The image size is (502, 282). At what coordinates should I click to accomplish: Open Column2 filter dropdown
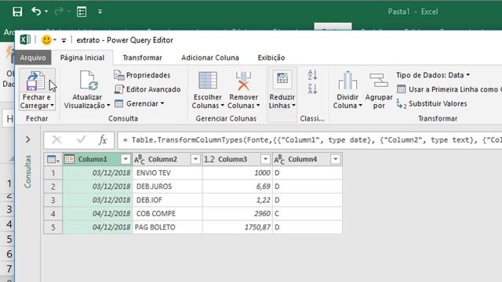(195, 159)
